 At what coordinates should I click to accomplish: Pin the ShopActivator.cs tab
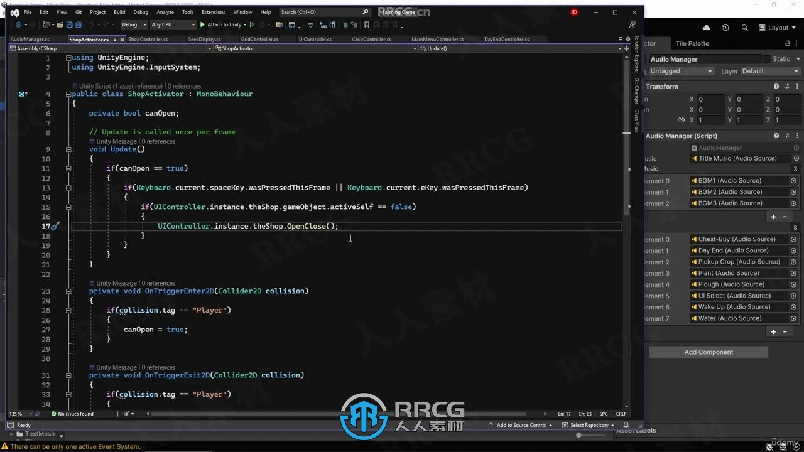pyautogui.click(x=114, y=40)
